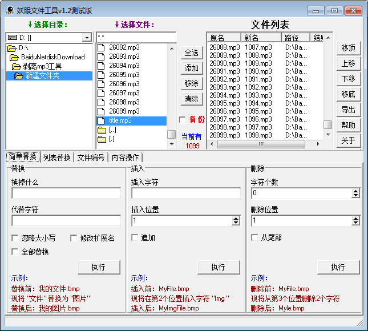The height and width of the screenshot is (331, 368).
Task: Click the 下移 button
Action: (349, 79)
